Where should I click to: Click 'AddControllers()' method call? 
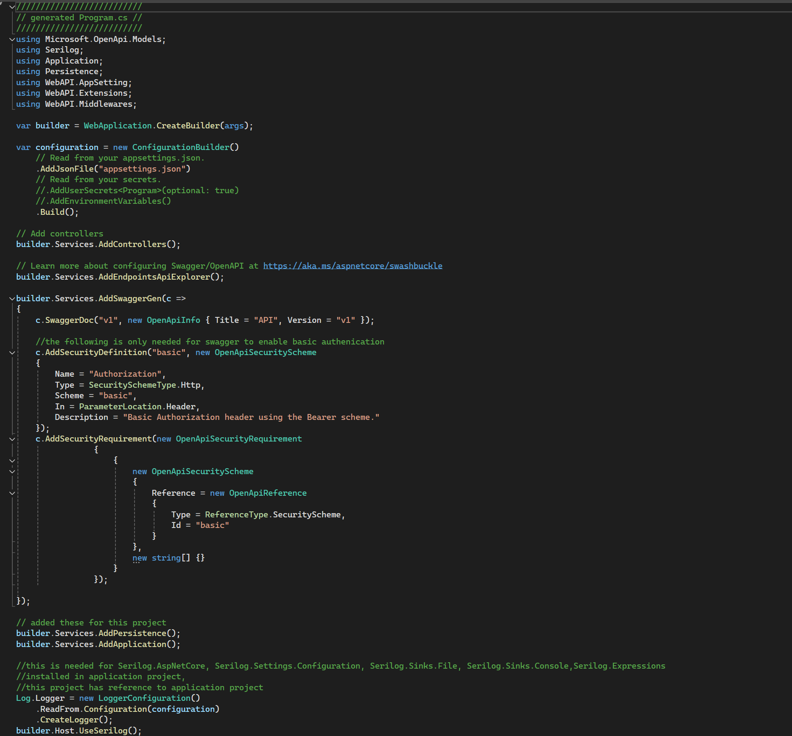click(x=137, y=244)
